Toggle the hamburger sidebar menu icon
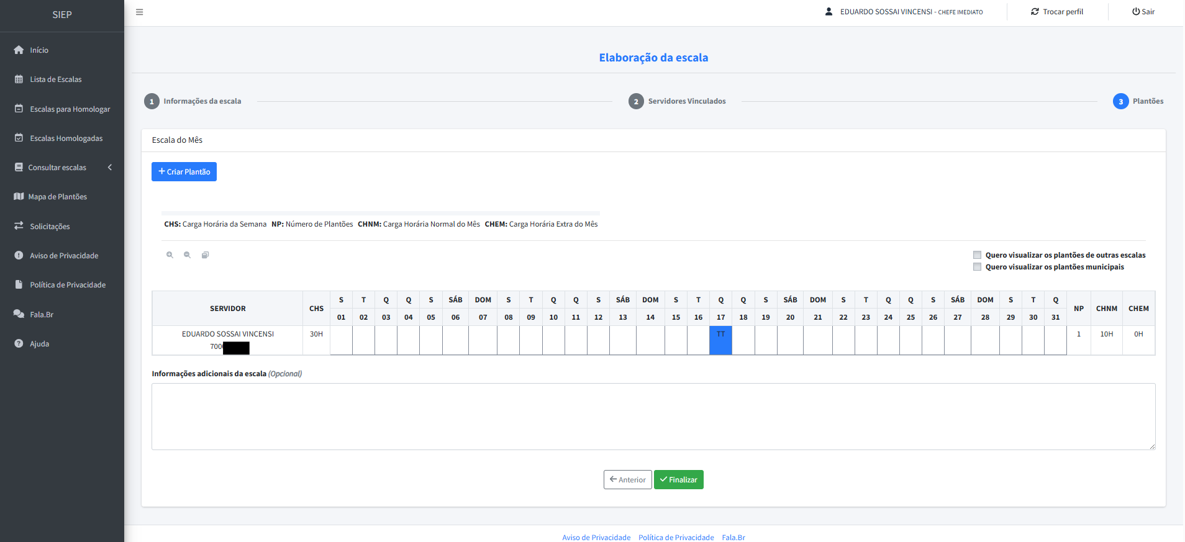Image resolution: width=1185 pixels, height=542 pixels. coord(140,12)
